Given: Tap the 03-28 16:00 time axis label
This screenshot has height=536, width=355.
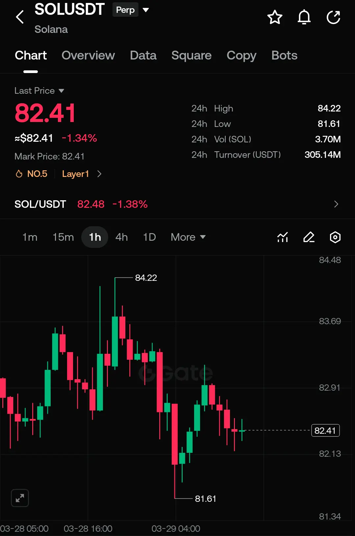Looking at the screenshot, I should [x=88, y=528].
